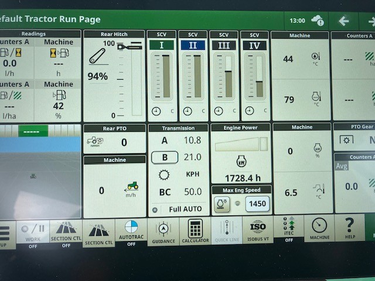The width and height of the screenshot is (375, 281).
Task: Toggle AutoTrac on
Action: [131, 231]
